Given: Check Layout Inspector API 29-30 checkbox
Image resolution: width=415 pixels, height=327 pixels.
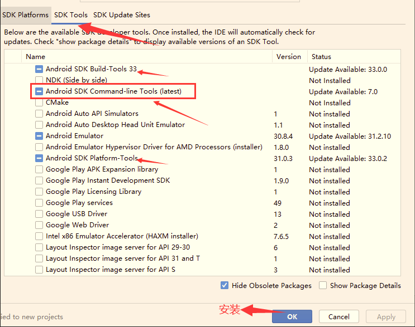Looking at the screenshot, I should pyautogui.click(x=39, y=247).
